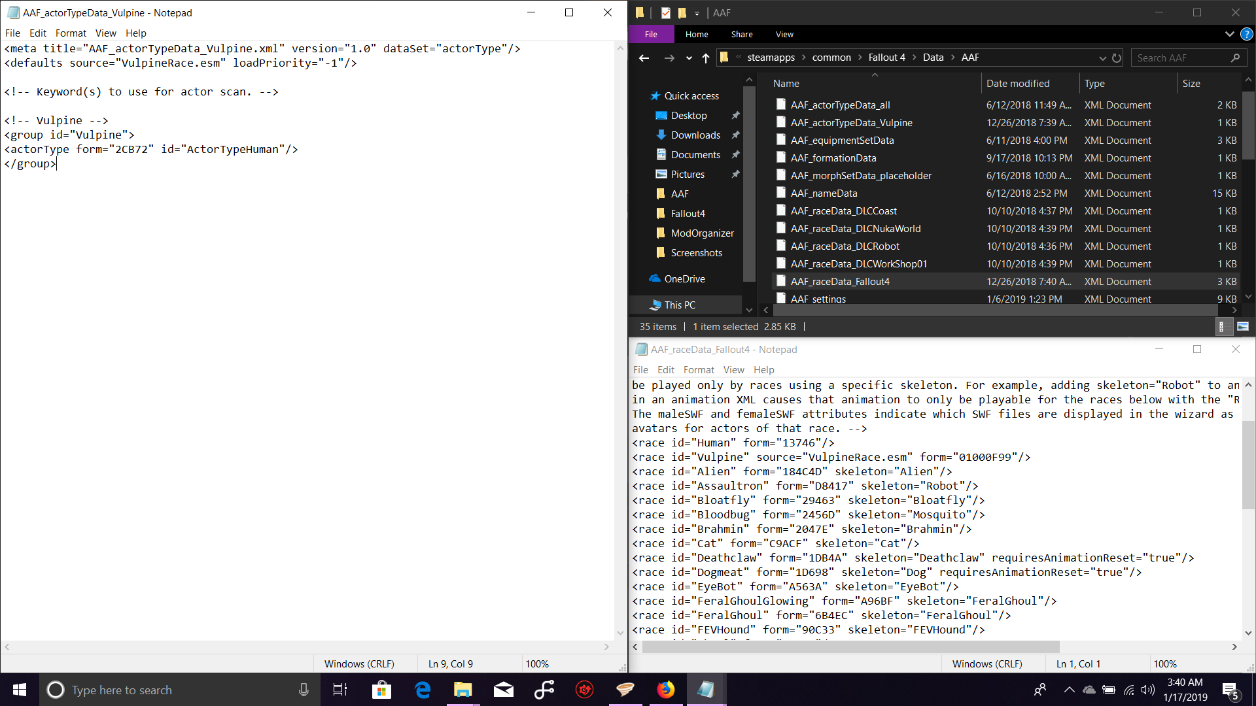Go up one folder level in Explorer

705,58
